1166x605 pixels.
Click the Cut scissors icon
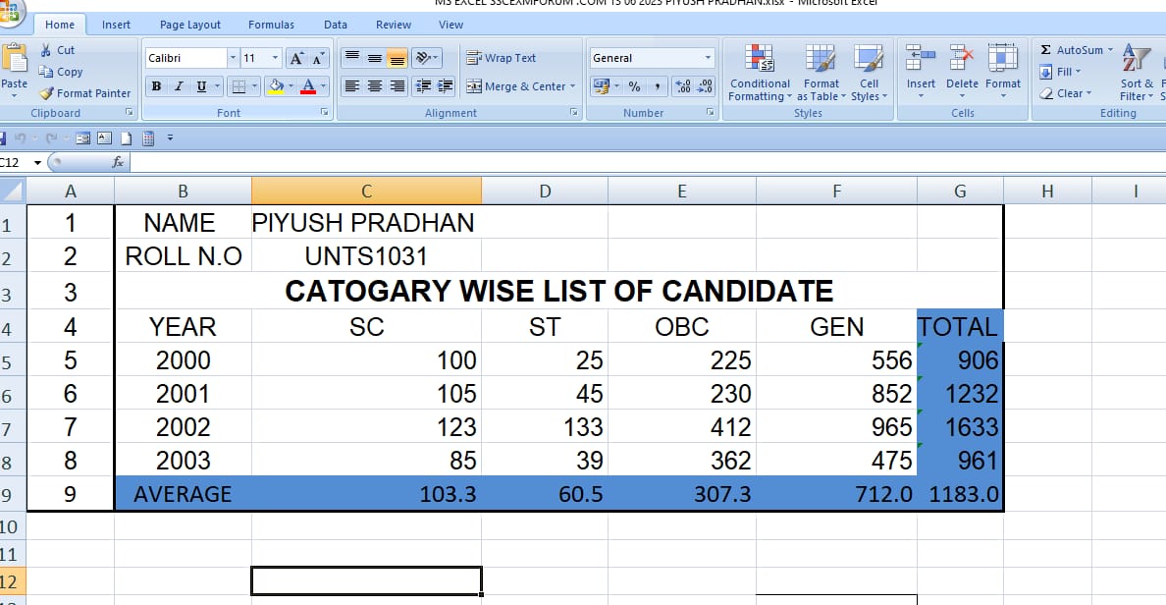(x=46, y=50)
